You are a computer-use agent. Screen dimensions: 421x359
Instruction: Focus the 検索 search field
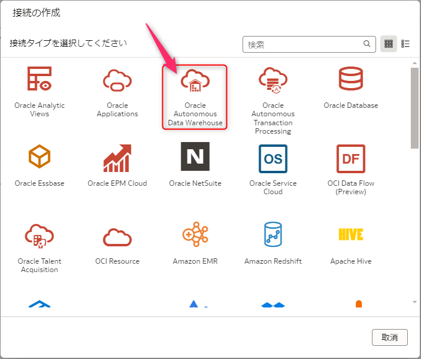309,44
